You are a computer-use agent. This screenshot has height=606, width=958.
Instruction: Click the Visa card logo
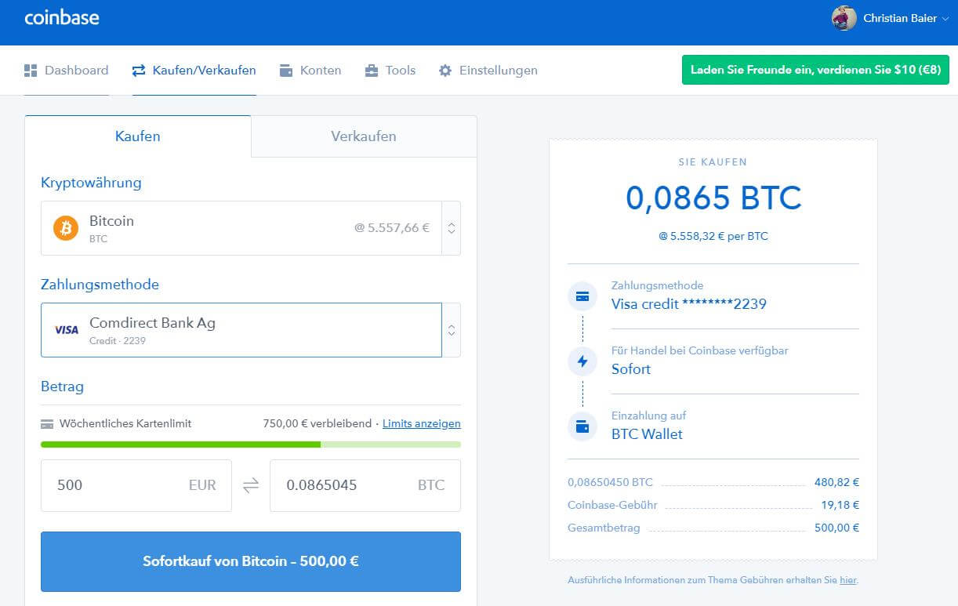[67, 330]
